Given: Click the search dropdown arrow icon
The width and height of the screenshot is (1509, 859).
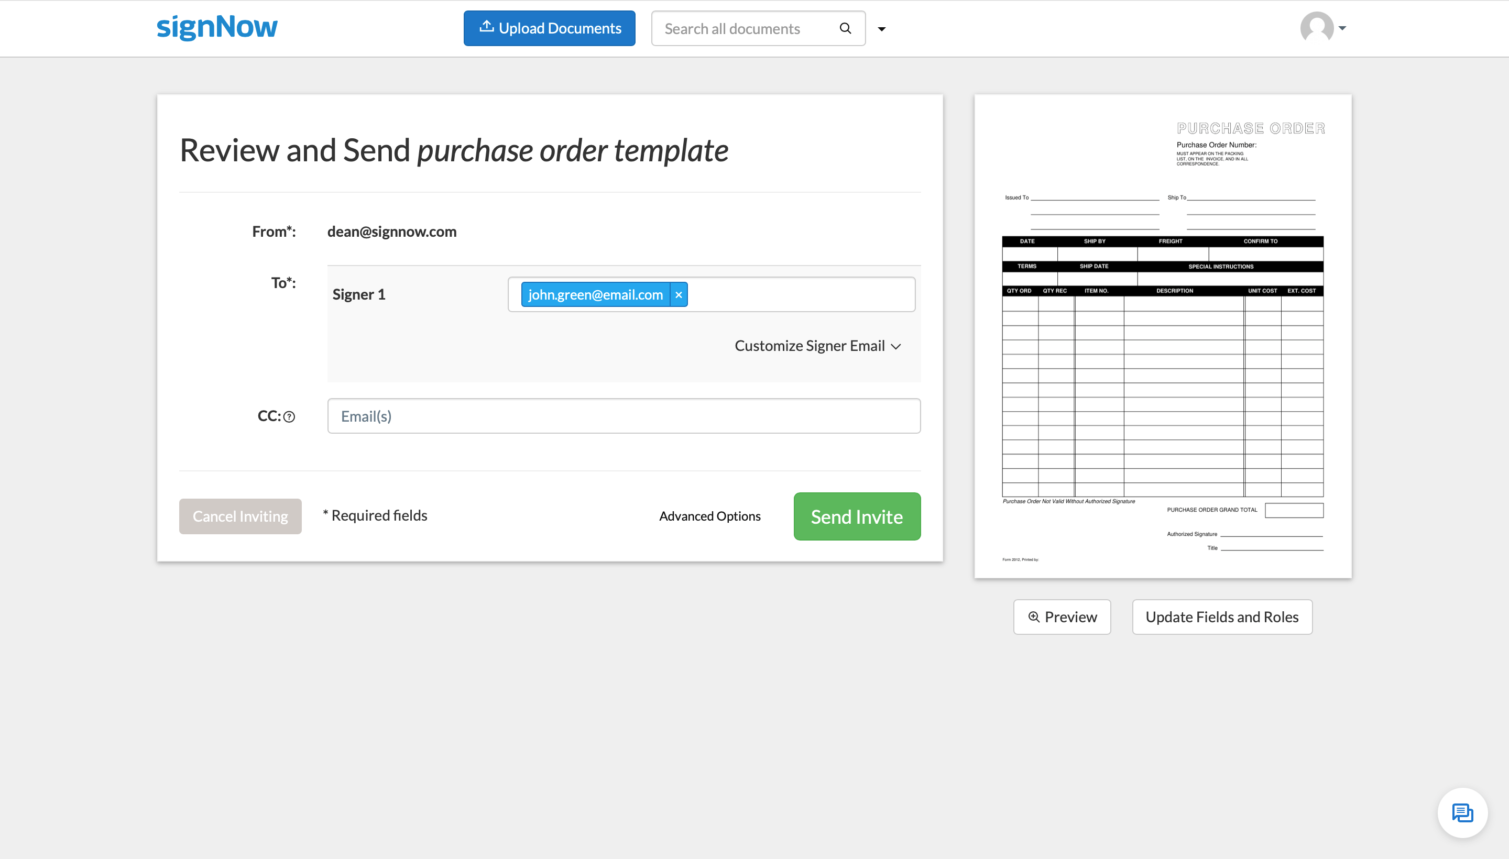Looking at the screenshot, I should 883,28.
